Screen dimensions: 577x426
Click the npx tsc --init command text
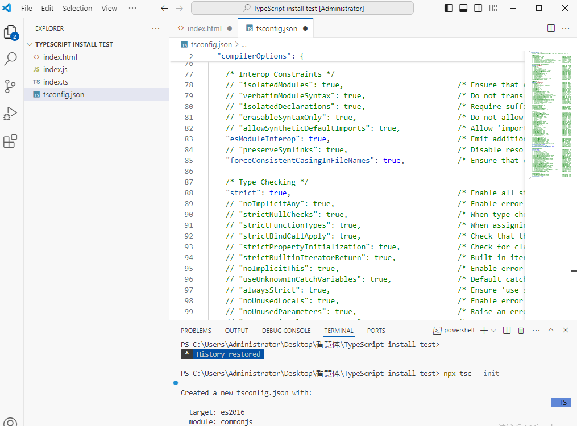[x=471, y=373]
